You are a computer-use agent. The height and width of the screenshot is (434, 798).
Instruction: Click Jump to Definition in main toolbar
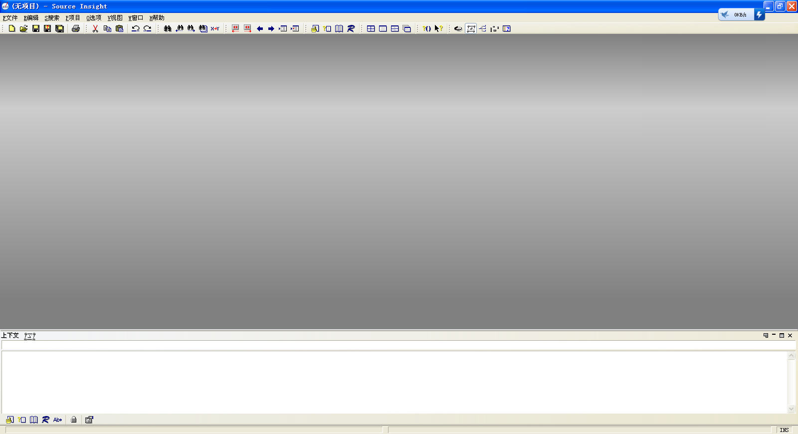tap(315, 28)
